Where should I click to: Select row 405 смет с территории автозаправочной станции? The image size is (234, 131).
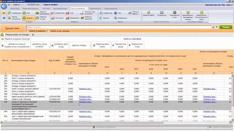coord(116,118)
